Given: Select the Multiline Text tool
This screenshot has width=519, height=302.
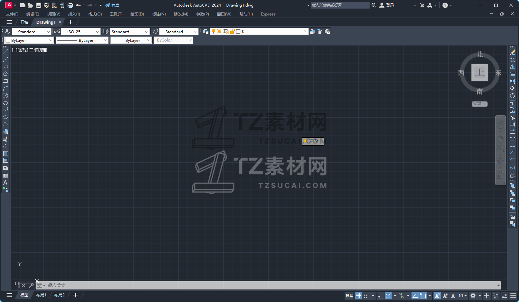Looking at the screenshot, I should 5,182.
